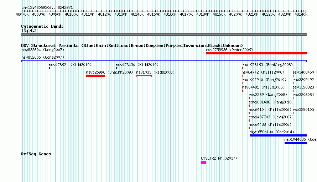Select the magenta CYSLTR2 gene box
This screenshot has width=317, height=182.
204,162
